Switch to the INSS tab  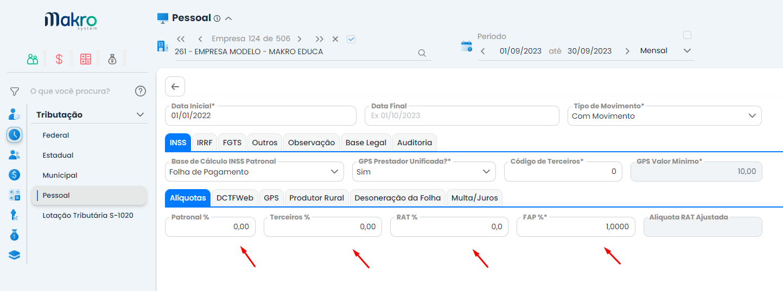[x=178, y=143]
